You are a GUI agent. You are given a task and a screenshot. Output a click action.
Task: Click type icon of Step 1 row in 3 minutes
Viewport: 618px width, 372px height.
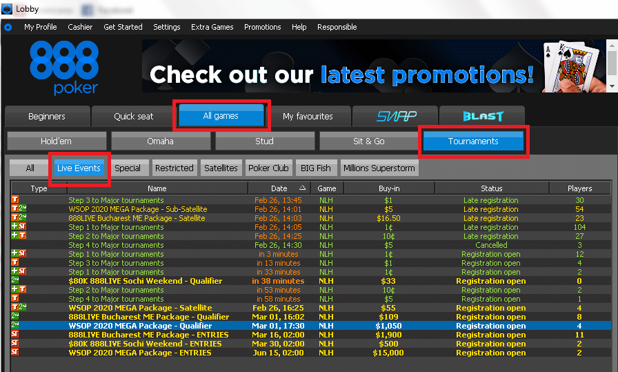(x=19, y=253)
